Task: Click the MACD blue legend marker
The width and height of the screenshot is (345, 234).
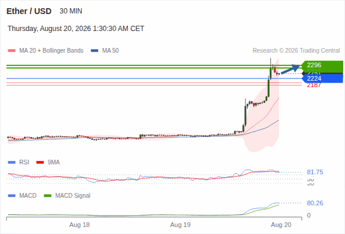Action: click(x=12, y=196)
